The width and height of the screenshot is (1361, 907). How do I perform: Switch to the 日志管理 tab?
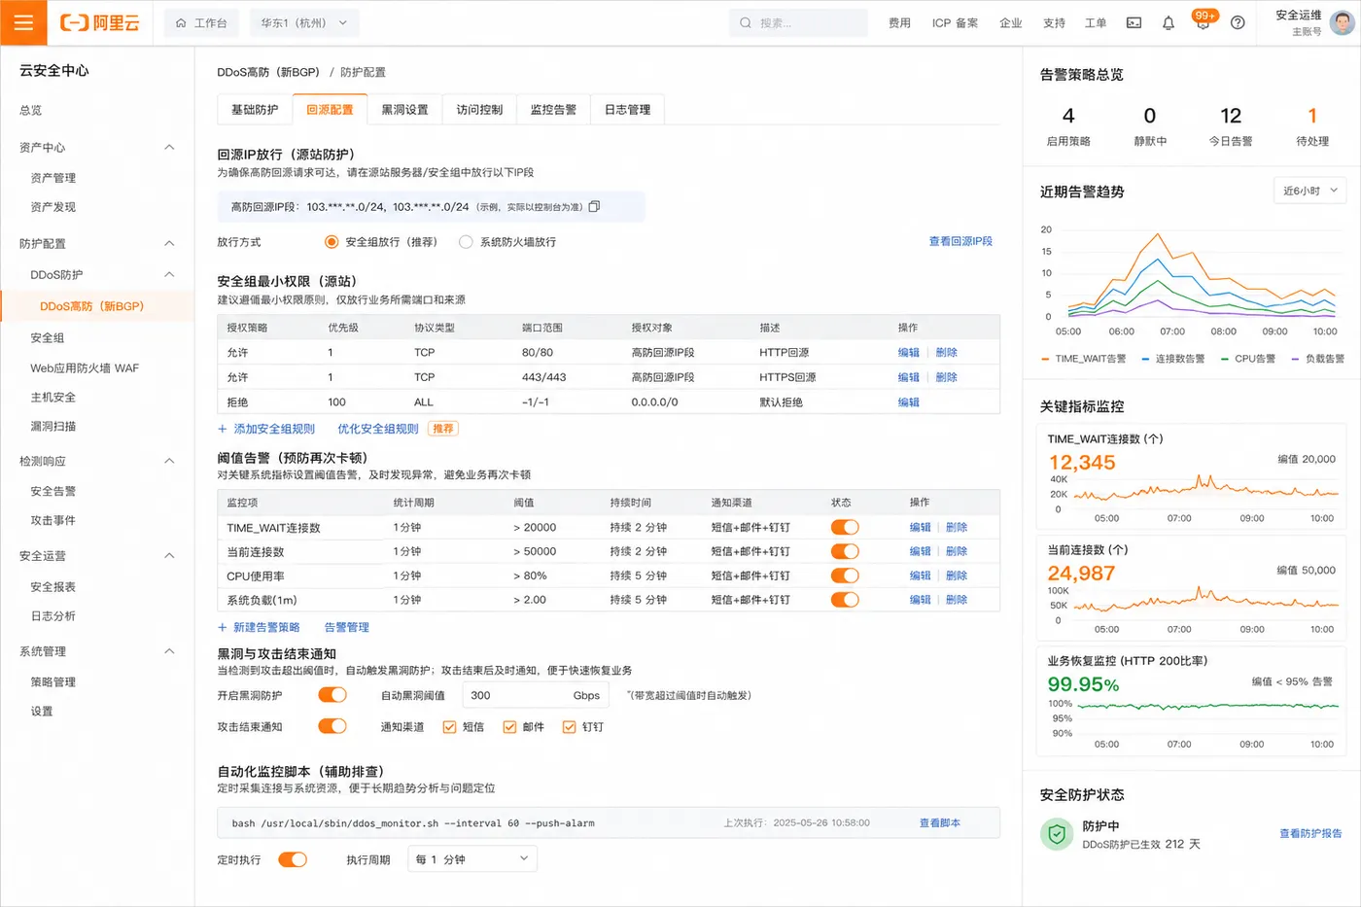[x=627, y=110]
